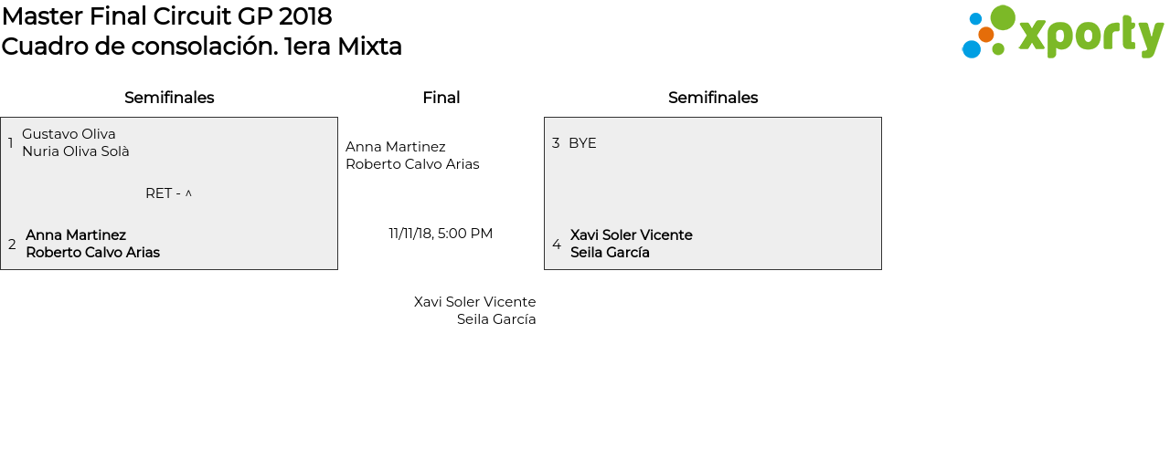Click the BYE entry at seed 3
This screenshot has width=1170, height=469.
(582, 143)
